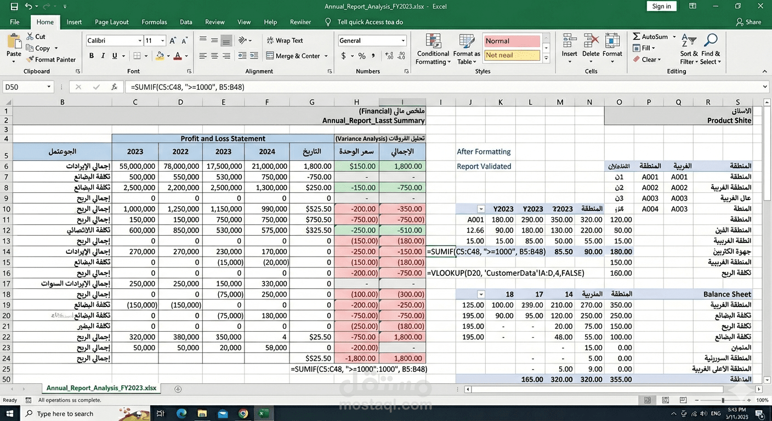The image size is (772, 421).
Task: Activate the Format Painter brush
Action: pyautogui.click(x=31, y=59)
